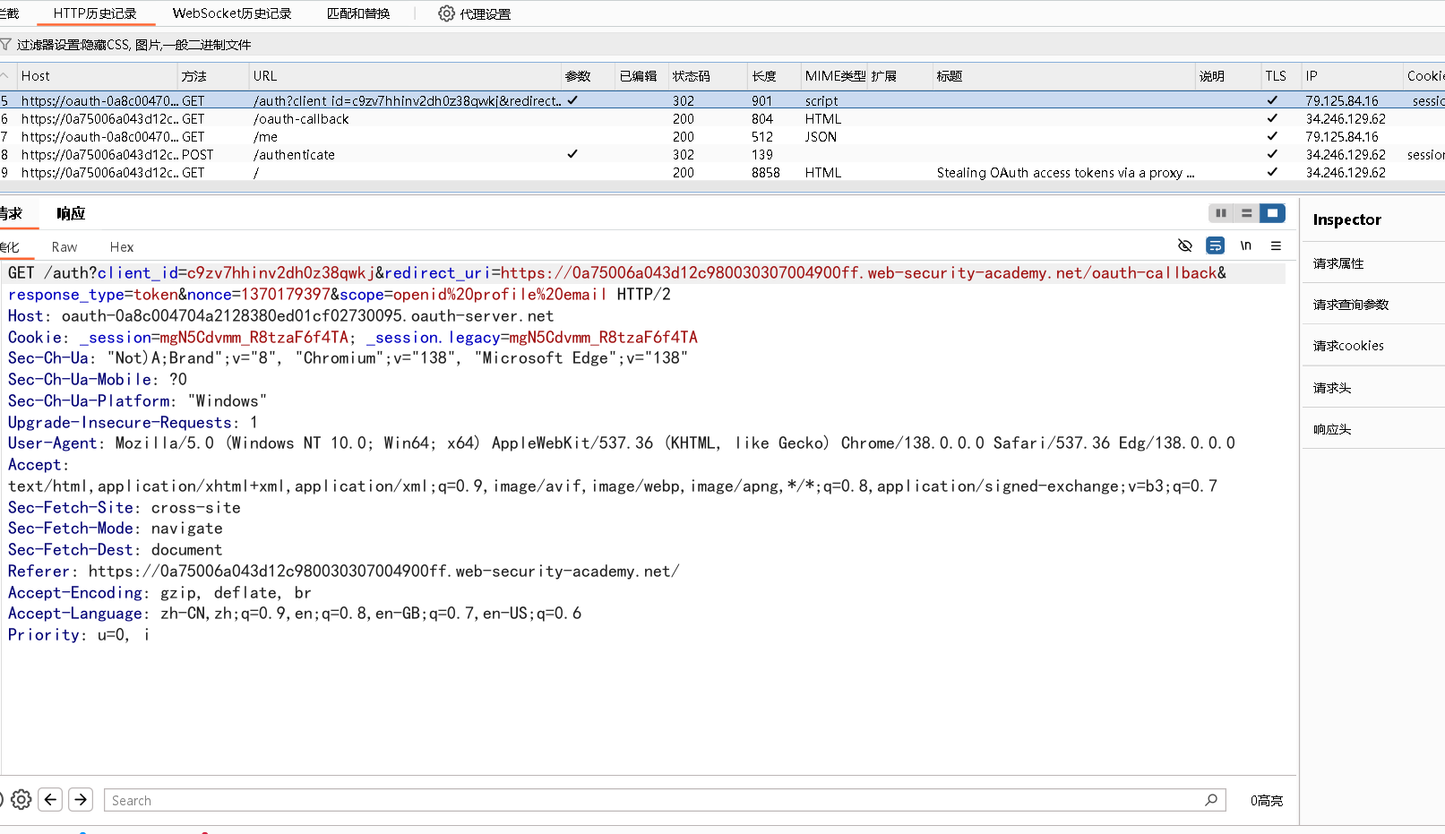Open the hamburger menu in request editor
Image resolution: width=1445 pixels, height=834 pixels.
[1276, 245]
